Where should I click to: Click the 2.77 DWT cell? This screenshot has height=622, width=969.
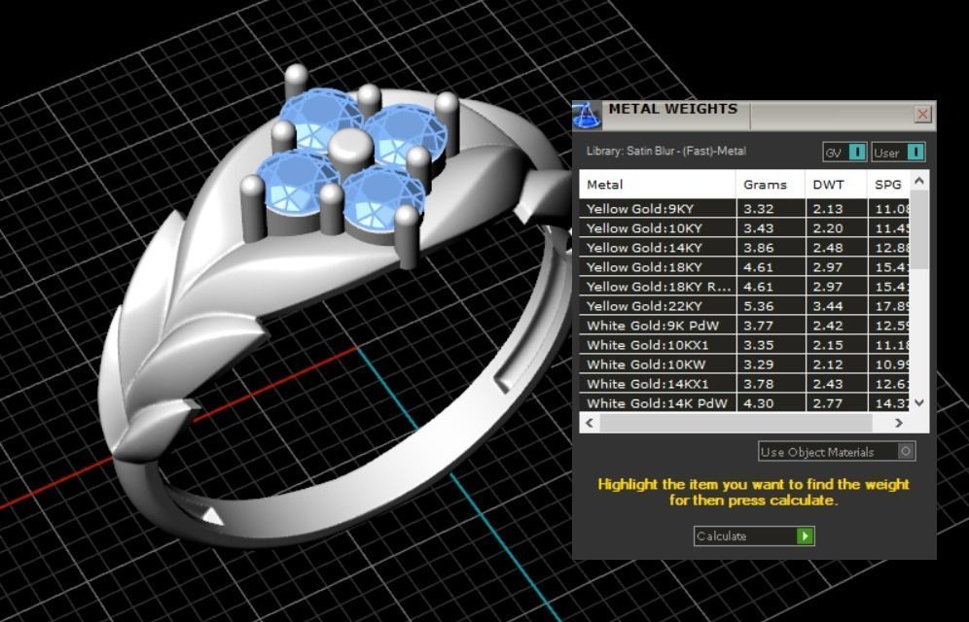click(x=836, y=402)
